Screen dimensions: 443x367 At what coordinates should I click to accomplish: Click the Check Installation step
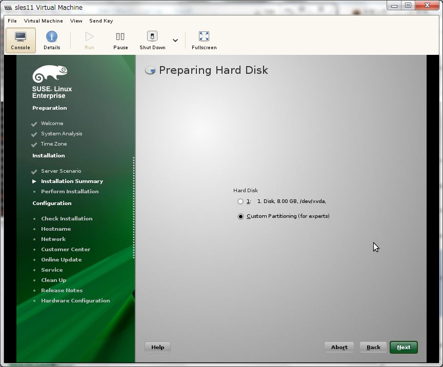pyautogui.click(x=67, y=218)
